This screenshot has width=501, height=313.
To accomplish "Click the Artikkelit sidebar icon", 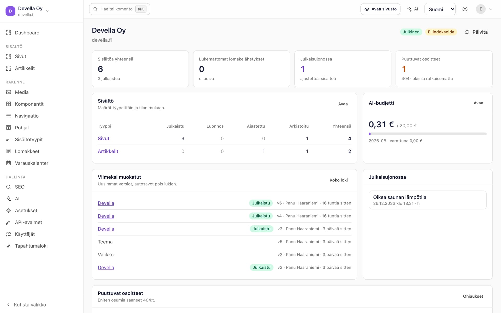I will (x=9, y=68).
